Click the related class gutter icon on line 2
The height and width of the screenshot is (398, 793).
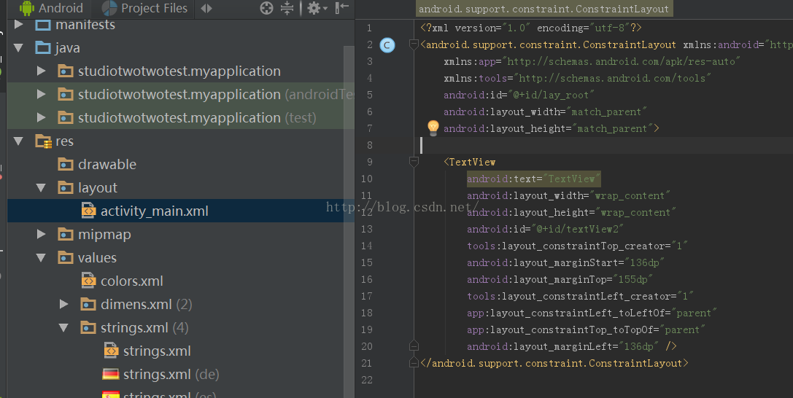pyautogui.click(x=388, y=45)
